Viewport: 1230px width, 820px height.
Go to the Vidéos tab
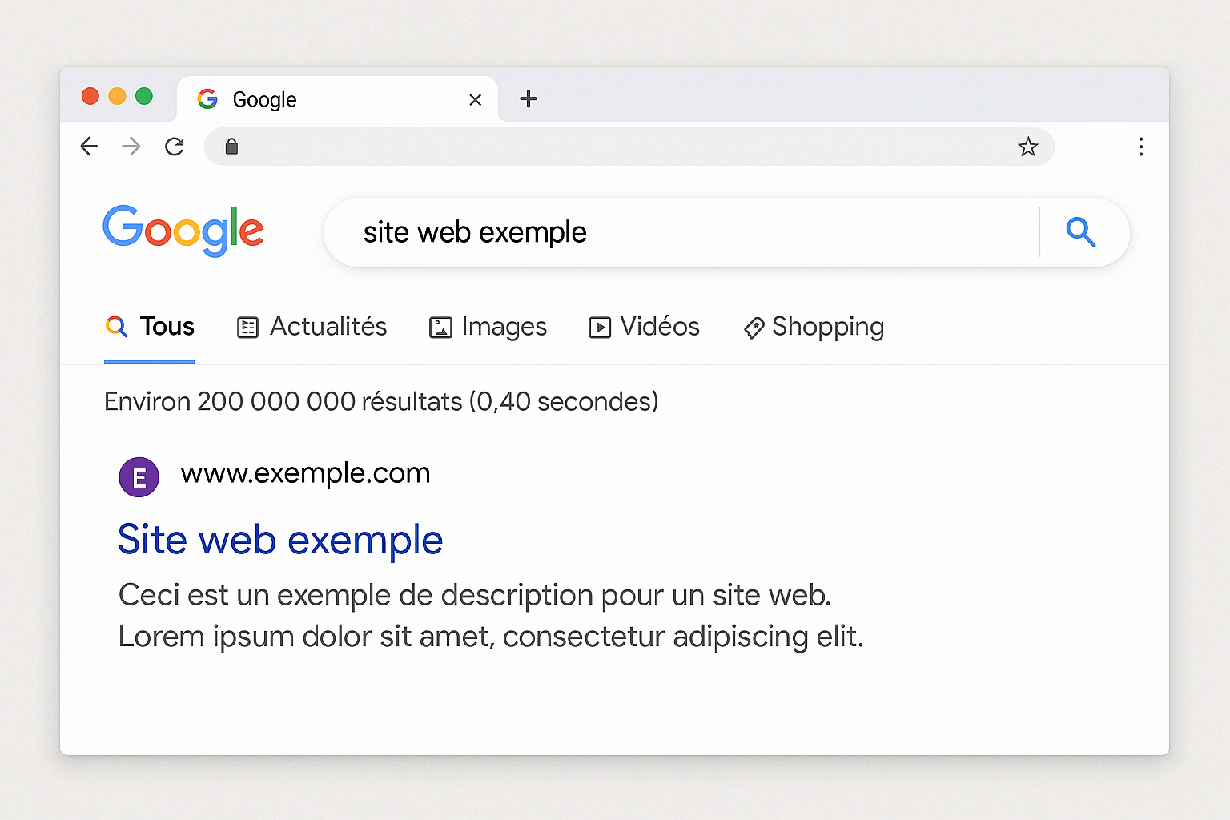tap(645, 327)
